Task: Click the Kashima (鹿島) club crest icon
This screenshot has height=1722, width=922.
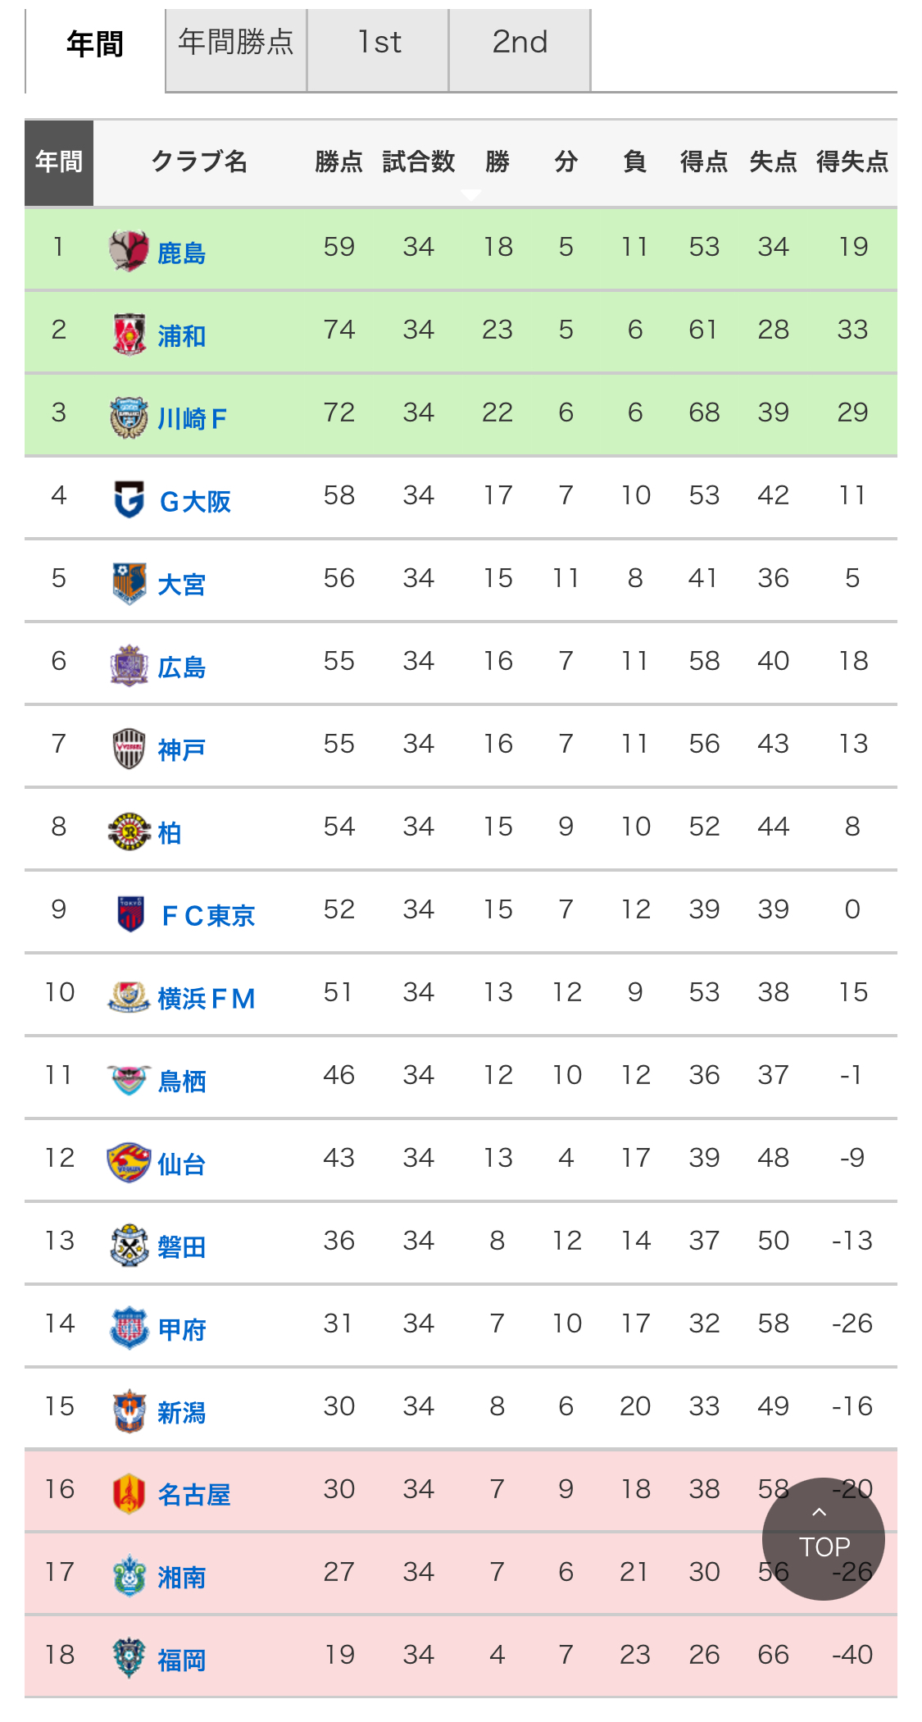Action: [129, 251]
